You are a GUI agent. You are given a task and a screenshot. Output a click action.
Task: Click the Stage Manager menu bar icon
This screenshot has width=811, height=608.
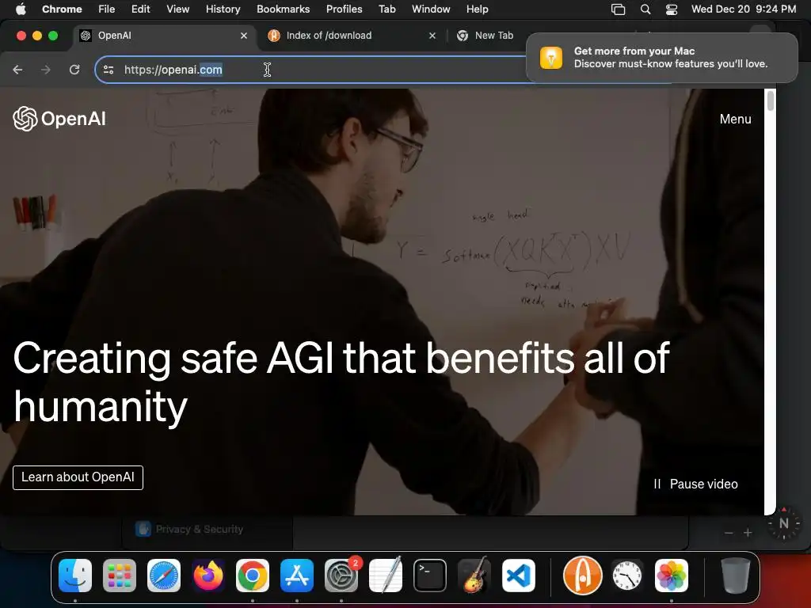coord(618,9)
